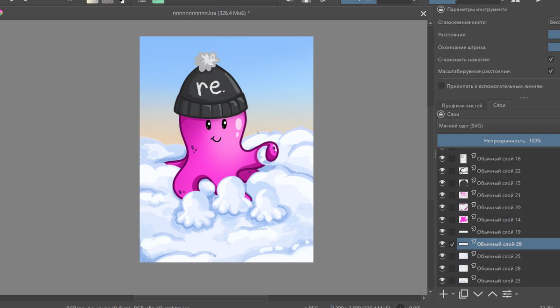Switch to Профили кистей tab
Screen dimensions: 560x308
point(462,105)
